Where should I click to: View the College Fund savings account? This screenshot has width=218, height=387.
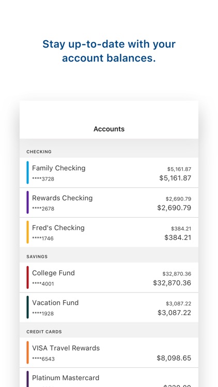click(109, 278)
